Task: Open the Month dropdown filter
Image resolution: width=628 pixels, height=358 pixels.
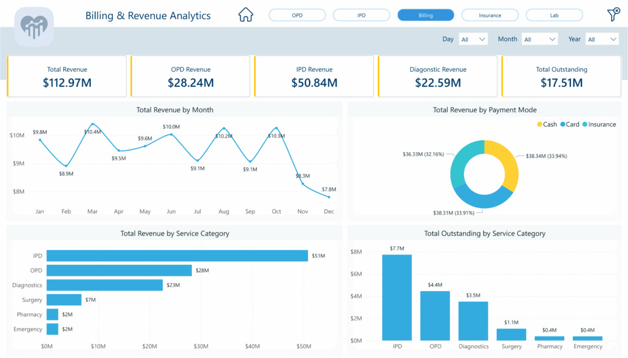Action: click(539, 39)
